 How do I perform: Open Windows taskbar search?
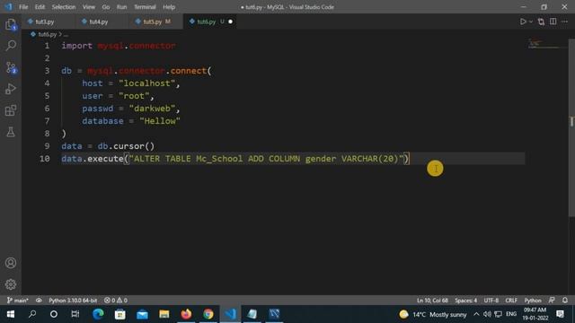point(32,314)
